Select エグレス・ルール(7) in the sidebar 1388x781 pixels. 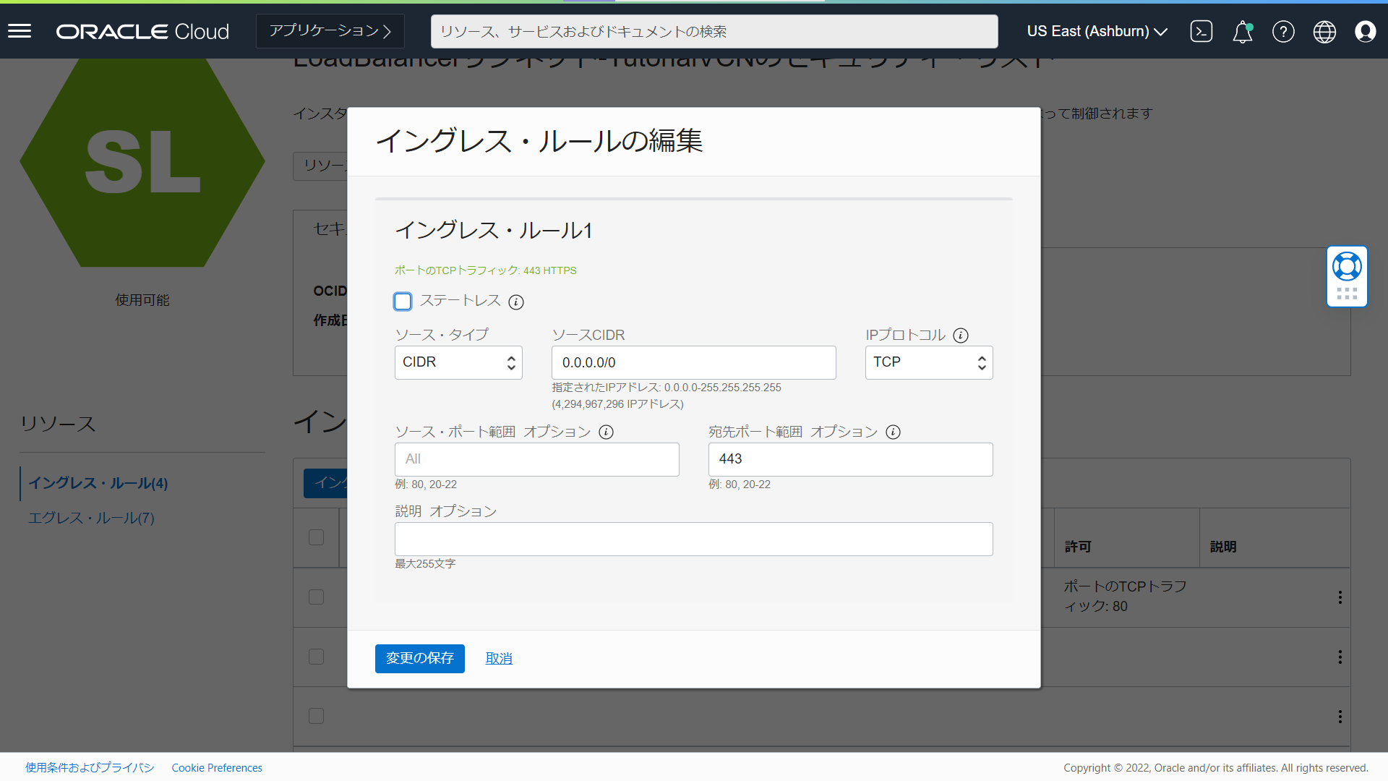click(x=90, y=518)
